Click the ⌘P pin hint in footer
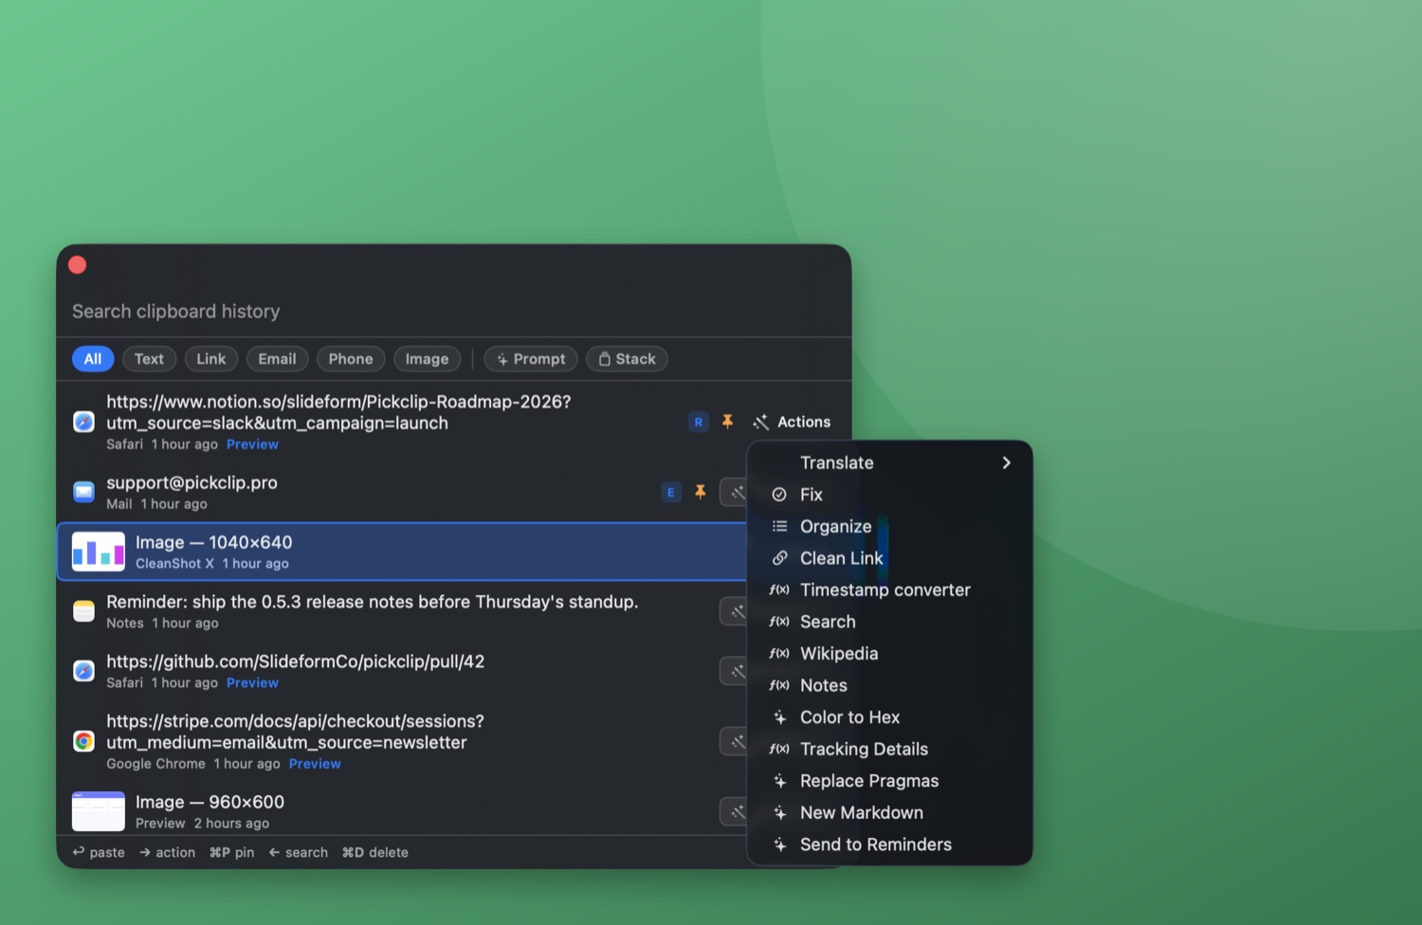The height and width of the screenshot is (925, 1422). tap(231, 853)
